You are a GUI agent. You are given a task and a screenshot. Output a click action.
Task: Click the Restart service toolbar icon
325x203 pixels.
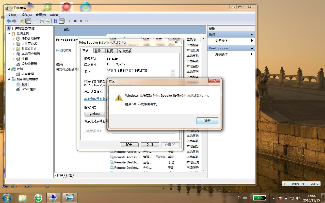[x=87, y=21]
